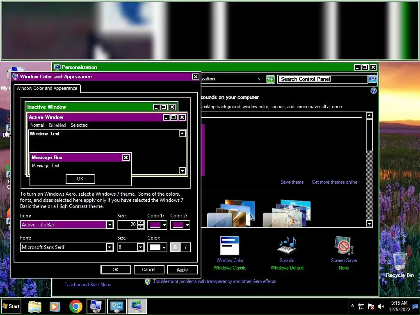Show hidden tray icons arrow
This screenshot has height=315, width=420.
pyautogui.click(x=352, y=306)
